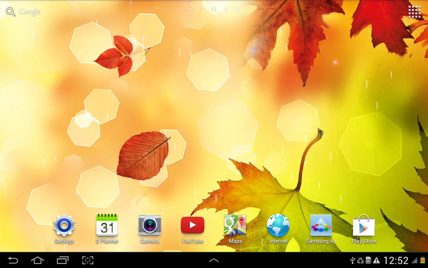Expand the mini apps tray arrow
Screen dimensions: 428x268
(x=214, y=260)
